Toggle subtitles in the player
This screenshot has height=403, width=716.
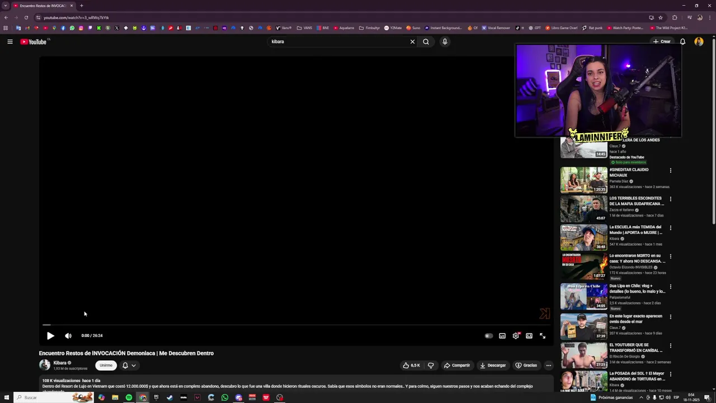point(502,336)
